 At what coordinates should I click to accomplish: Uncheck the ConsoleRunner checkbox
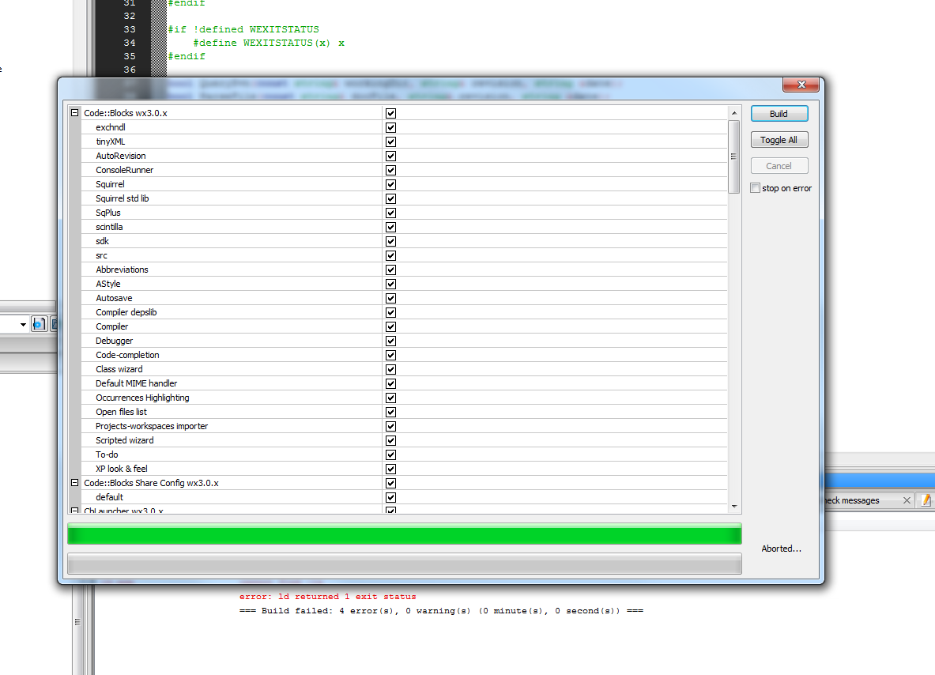390,171
